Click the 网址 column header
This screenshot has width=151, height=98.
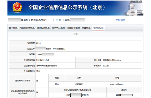[117, 78]
